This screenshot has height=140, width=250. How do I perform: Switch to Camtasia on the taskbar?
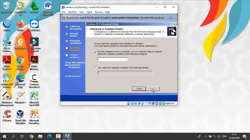tap(58, 136)
